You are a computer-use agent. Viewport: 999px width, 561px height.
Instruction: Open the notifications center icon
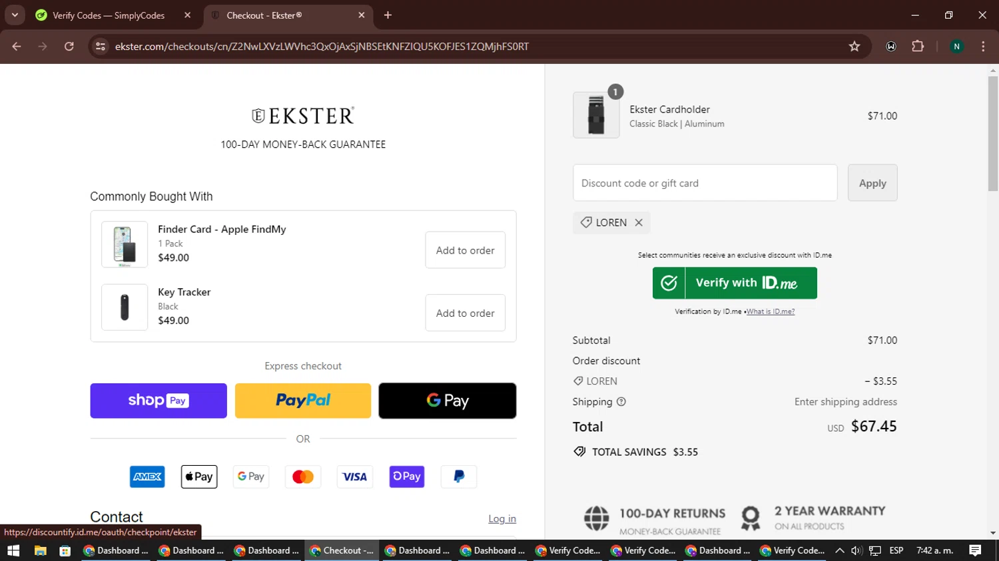pyautogui.click(x=975, y=550)
